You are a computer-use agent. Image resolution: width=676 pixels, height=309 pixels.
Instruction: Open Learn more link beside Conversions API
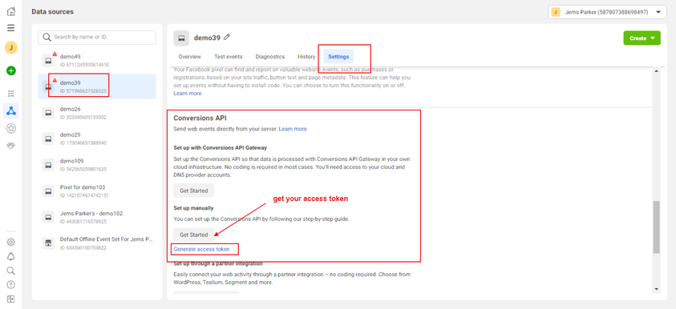pyautogui.click(x=293, y=129)
